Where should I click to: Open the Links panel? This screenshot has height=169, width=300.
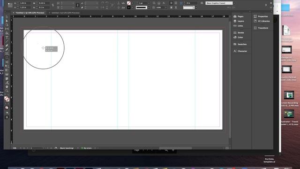click(x=238, y=26)
